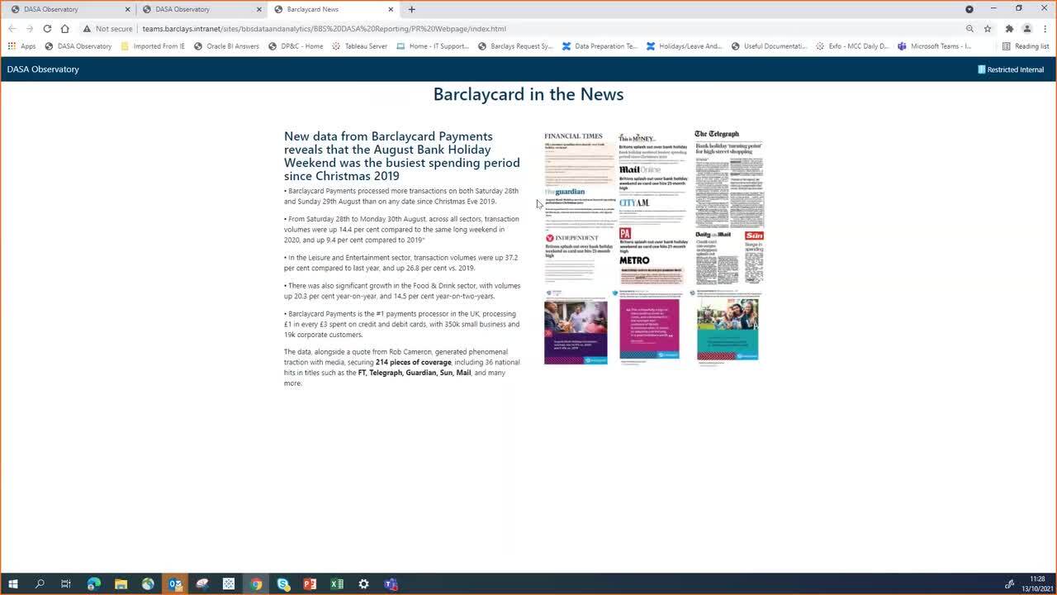Click the Barclaycard in the News heading

click(x=528, y=94)
